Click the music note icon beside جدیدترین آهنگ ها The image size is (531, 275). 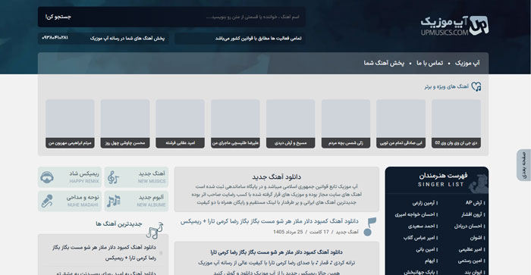point(155,230)
